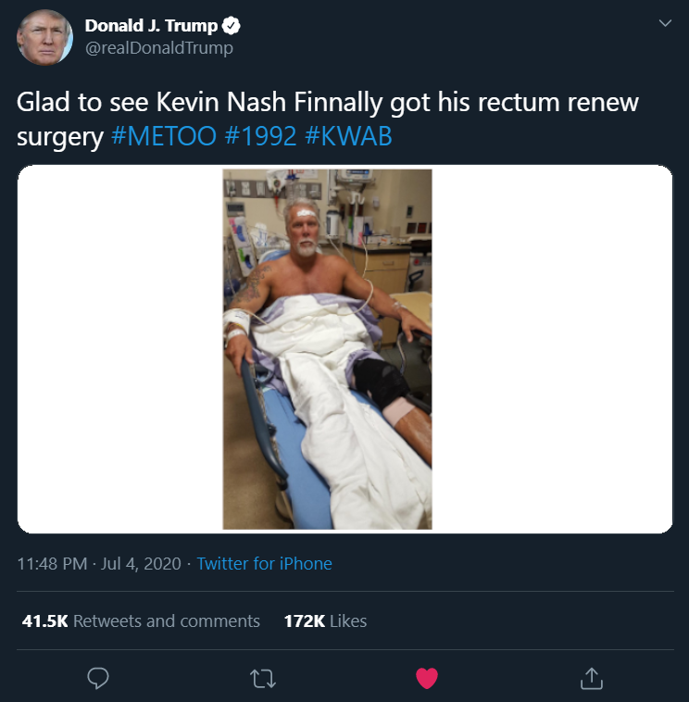689x702 pixels.
Task: Open Donald J. Trump profile avatar
Action: (x=44, y=37)
